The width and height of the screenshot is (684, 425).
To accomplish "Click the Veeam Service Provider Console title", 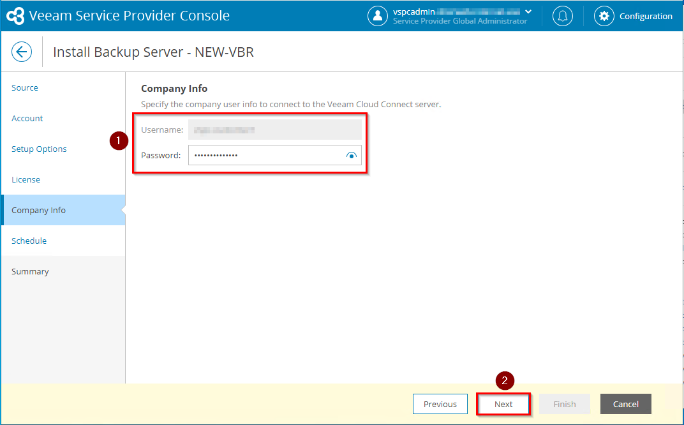I will (x=129, y=16).
